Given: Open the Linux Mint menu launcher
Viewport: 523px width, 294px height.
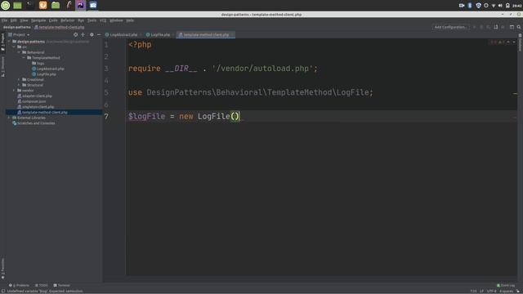Looking at the screenshot, I should 6,5.
